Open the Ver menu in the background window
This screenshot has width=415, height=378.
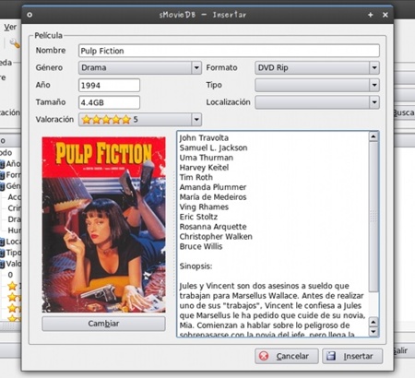(10, 28)
